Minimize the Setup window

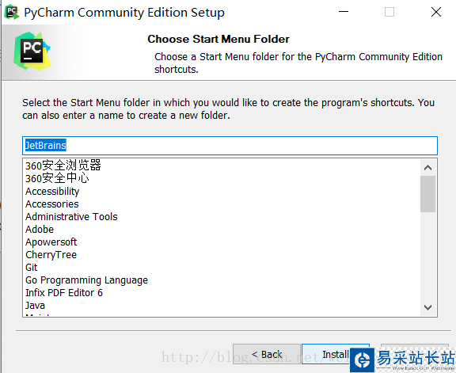[x=344, y=12]
